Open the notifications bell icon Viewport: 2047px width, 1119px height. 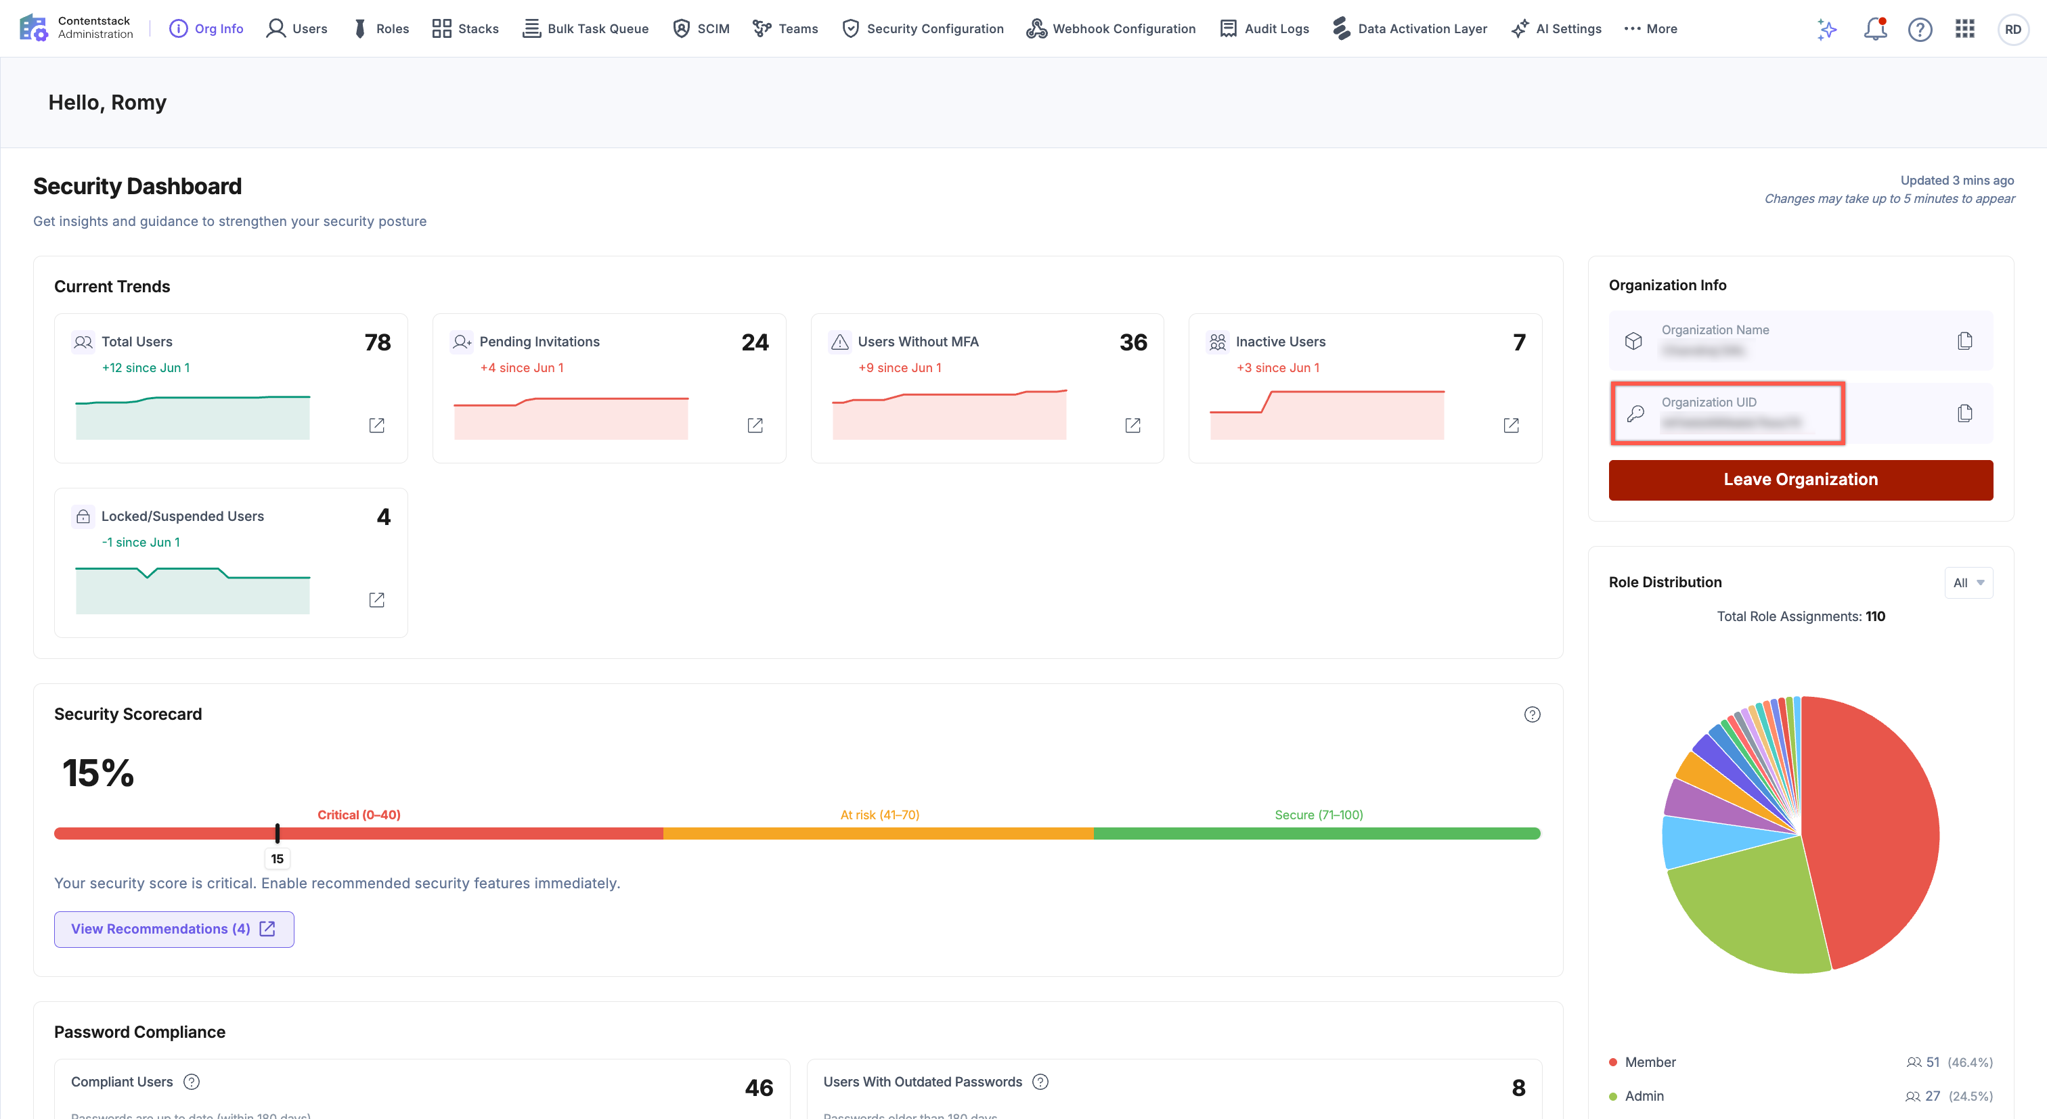click(1874, 28)
